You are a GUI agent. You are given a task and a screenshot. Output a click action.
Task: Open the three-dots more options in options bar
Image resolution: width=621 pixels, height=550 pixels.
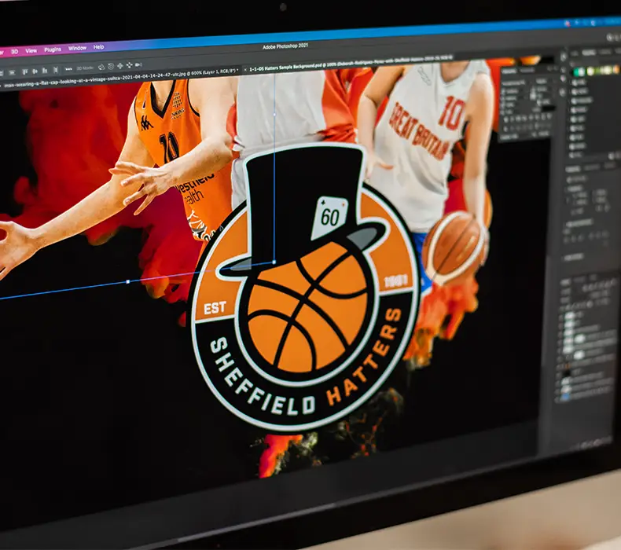click(68, 69)
